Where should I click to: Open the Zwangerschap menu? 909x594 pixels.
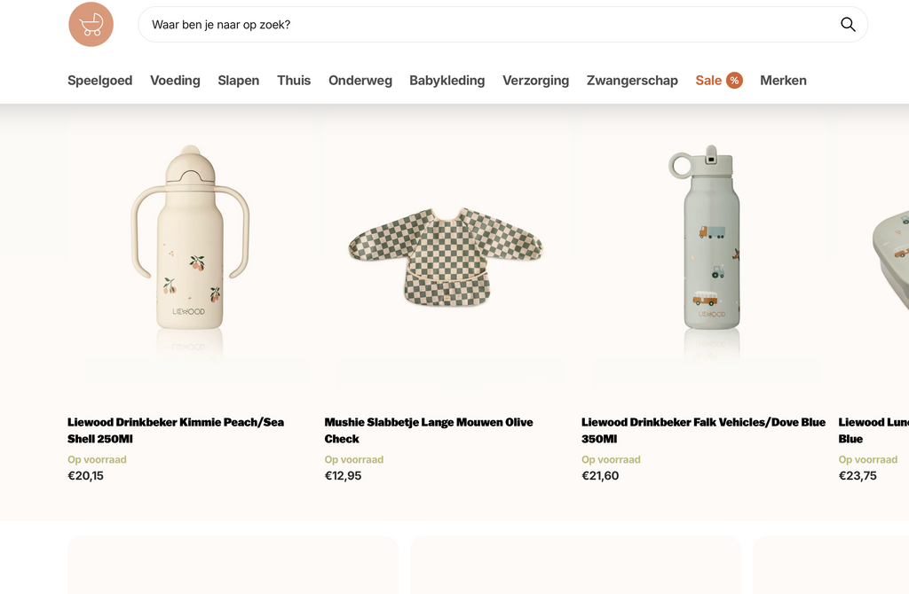(632, 81)
